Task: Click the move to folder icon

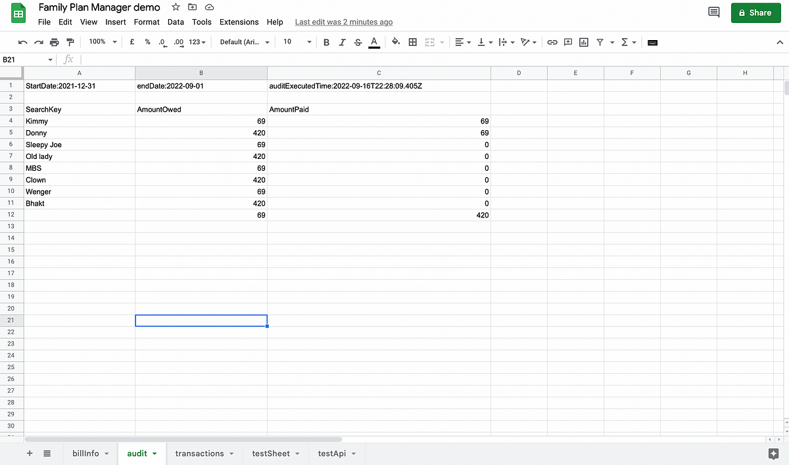Action: pos(193,7)
